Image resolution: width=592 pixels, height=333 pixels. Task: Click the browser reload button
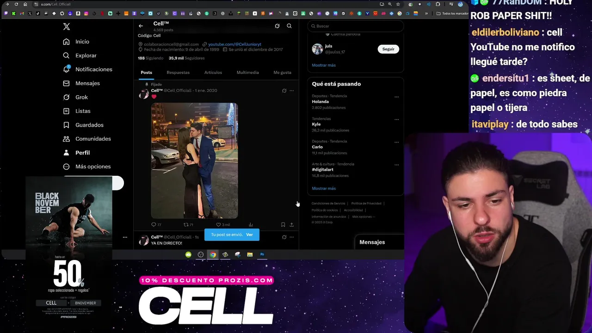tap(16, 4)
